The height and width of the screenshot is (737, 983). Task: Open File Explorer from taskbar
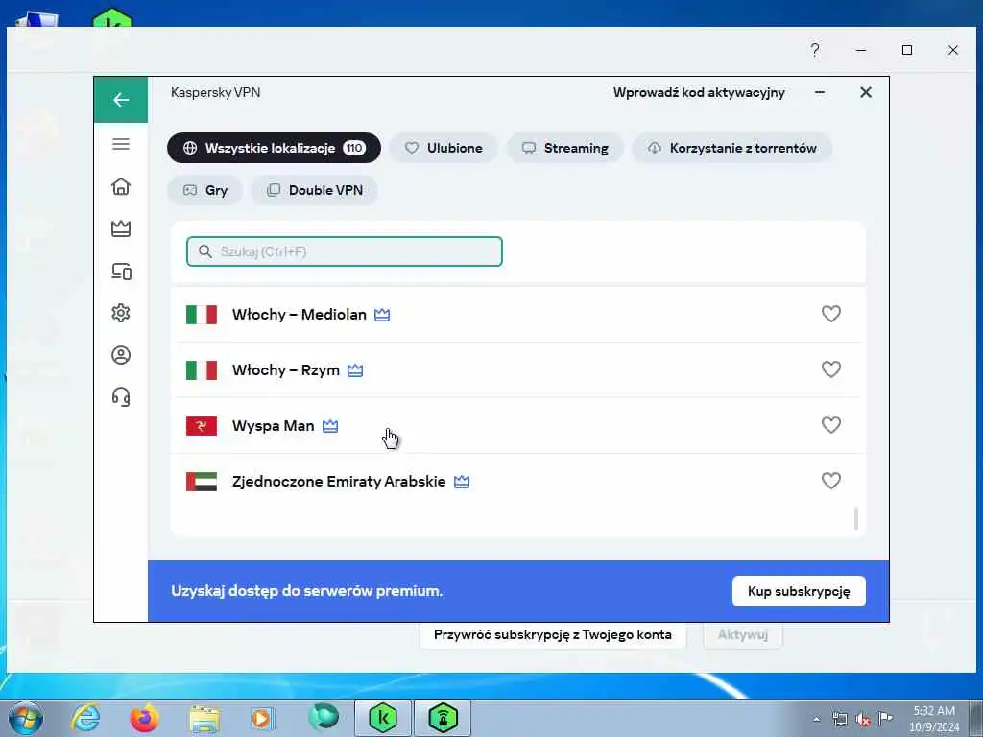(x=204, y=718)
